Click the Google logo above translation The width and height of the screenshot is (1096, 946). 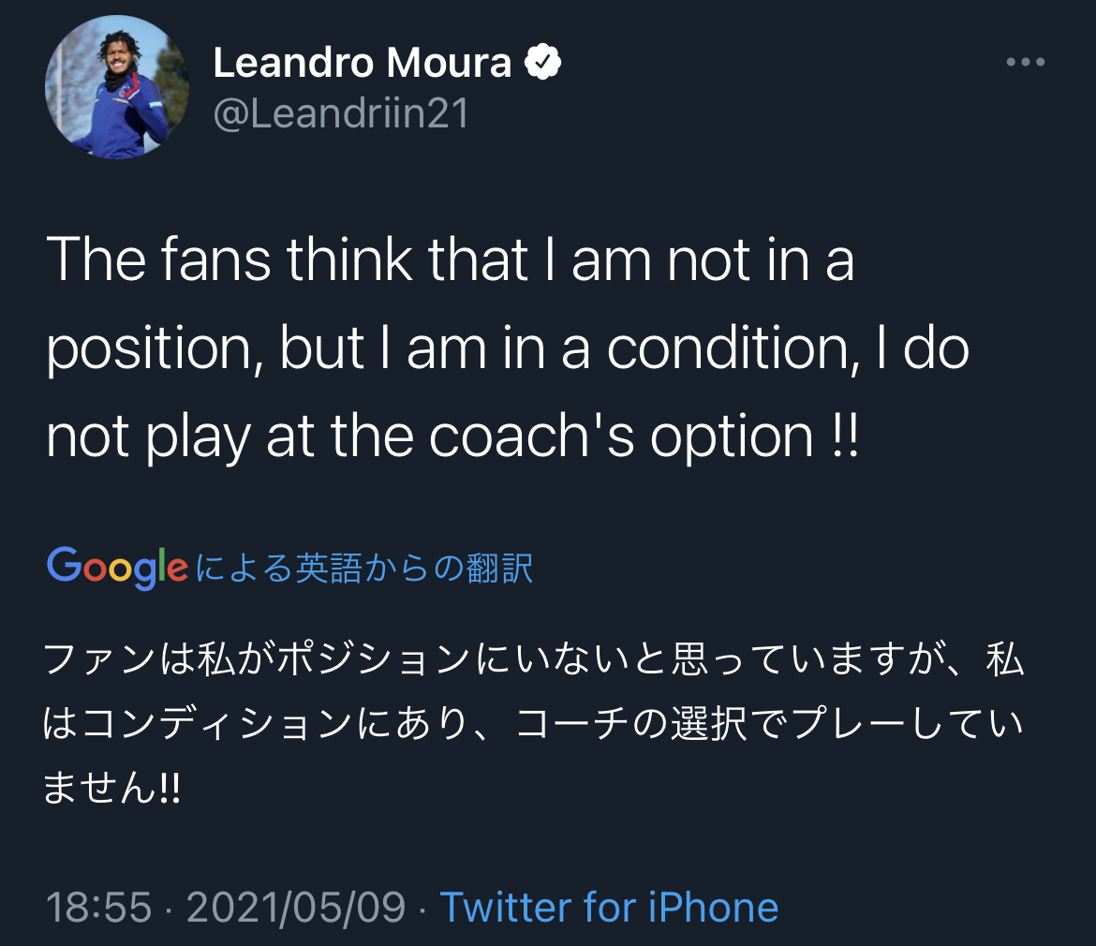point(117,567)
